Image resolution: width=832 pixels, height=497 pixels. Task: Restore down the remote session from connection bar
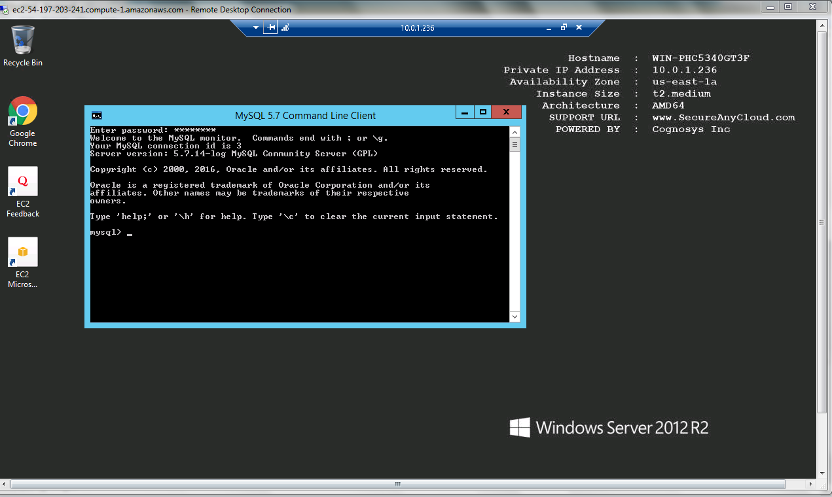564,27
